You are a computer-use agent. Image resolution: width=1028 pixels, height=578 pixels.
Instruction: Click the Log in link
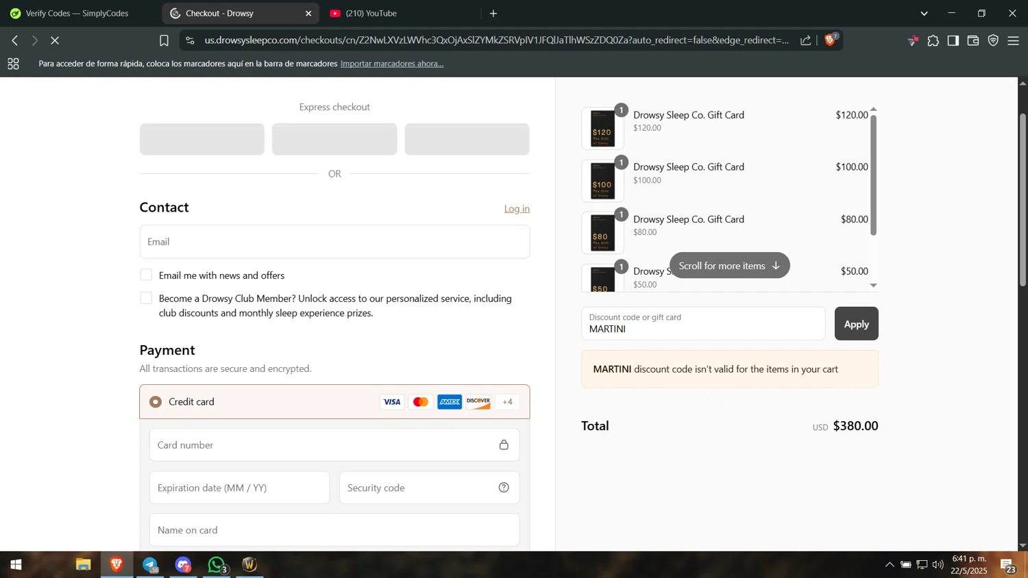point(517,209)
